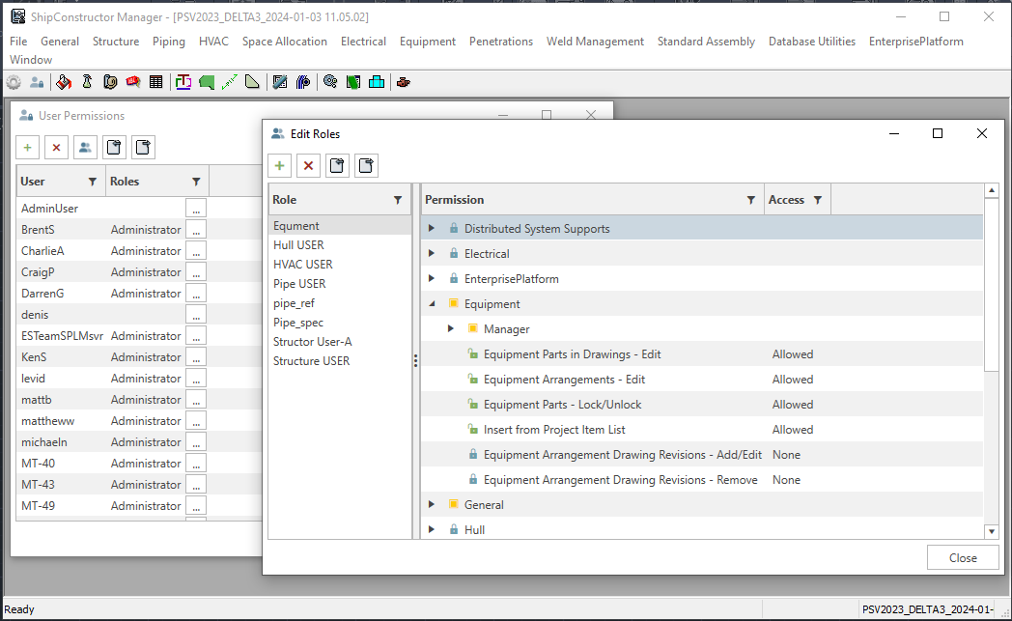Click the gears toolbar icon

330,83
